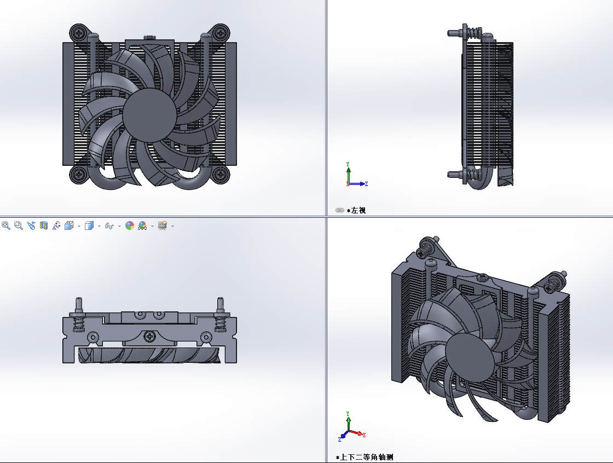
Task: Select center screw in the top view
Action: pos(149,336)
